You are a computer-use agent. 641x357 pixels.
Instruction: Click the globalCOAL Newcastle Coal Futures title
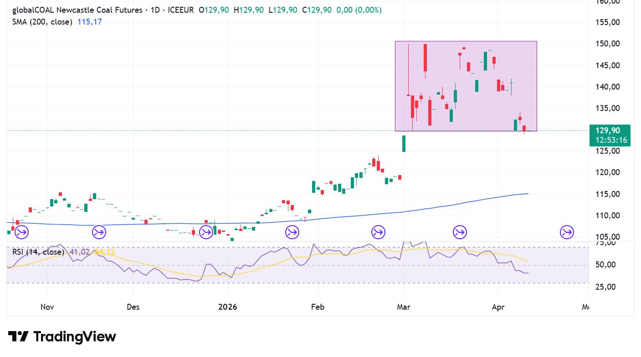point(77,10)
